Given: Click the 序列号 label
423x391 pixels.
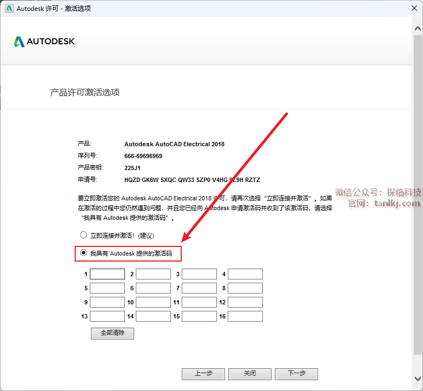Looking at the screenshot, I should coord(88,156).
